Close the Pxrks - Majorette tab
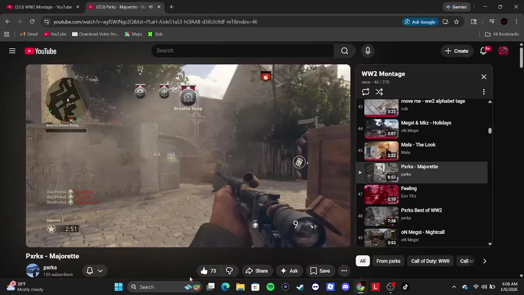This screenshot has height=295, width=524. point(159,7)
